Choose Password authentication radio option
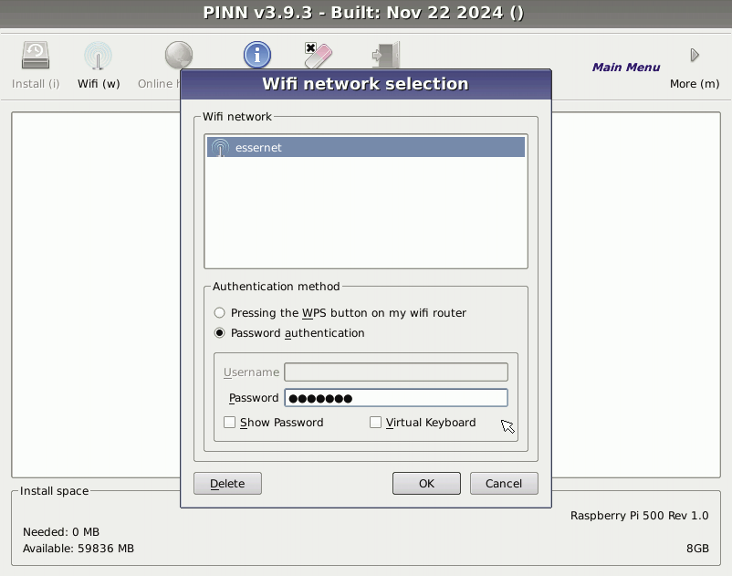 (219, 332)
